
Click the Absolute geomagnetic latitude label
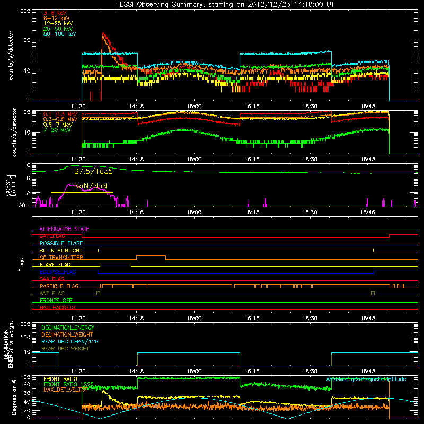[366, 379]
